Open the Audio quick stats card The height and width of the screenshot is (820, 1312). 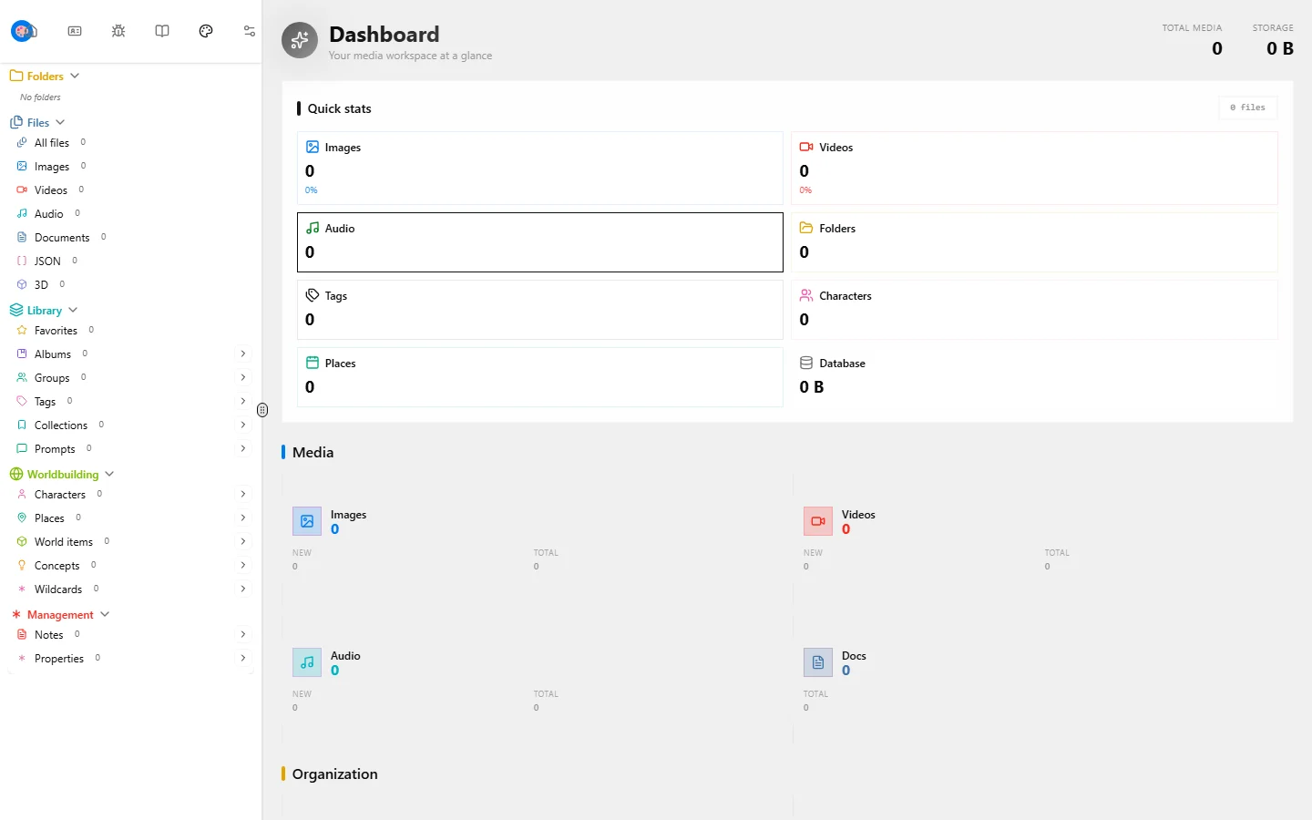point(540,242)
